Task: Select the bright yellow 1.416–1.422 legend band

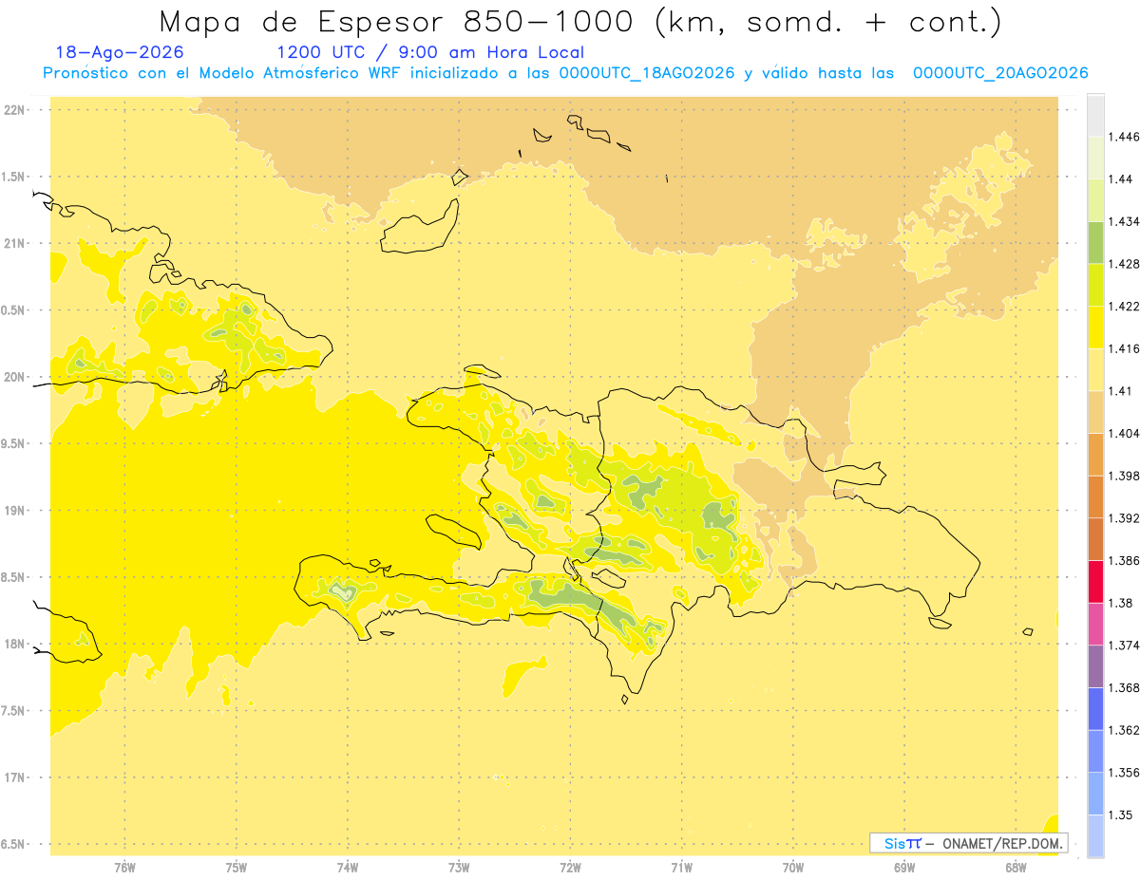Action: point(1095,327)
